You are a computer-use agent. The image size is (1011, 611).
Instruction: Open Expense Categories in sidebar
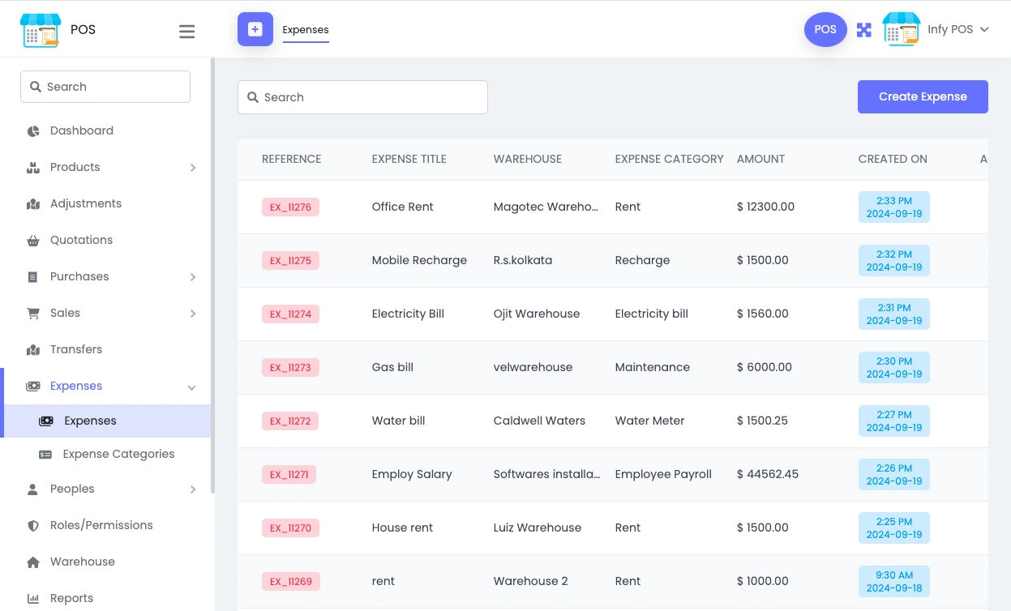118,454
